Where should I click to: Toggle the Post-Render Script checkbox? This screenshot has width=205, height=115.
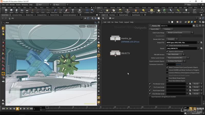click(x=150, y=94)
